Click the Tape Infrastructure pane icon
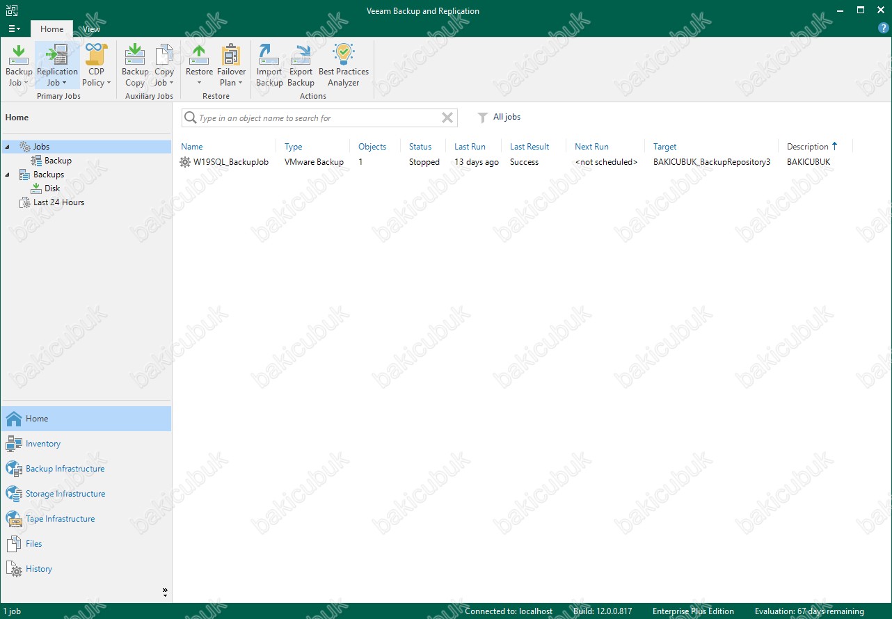892x619 pixels. [14, 519]
